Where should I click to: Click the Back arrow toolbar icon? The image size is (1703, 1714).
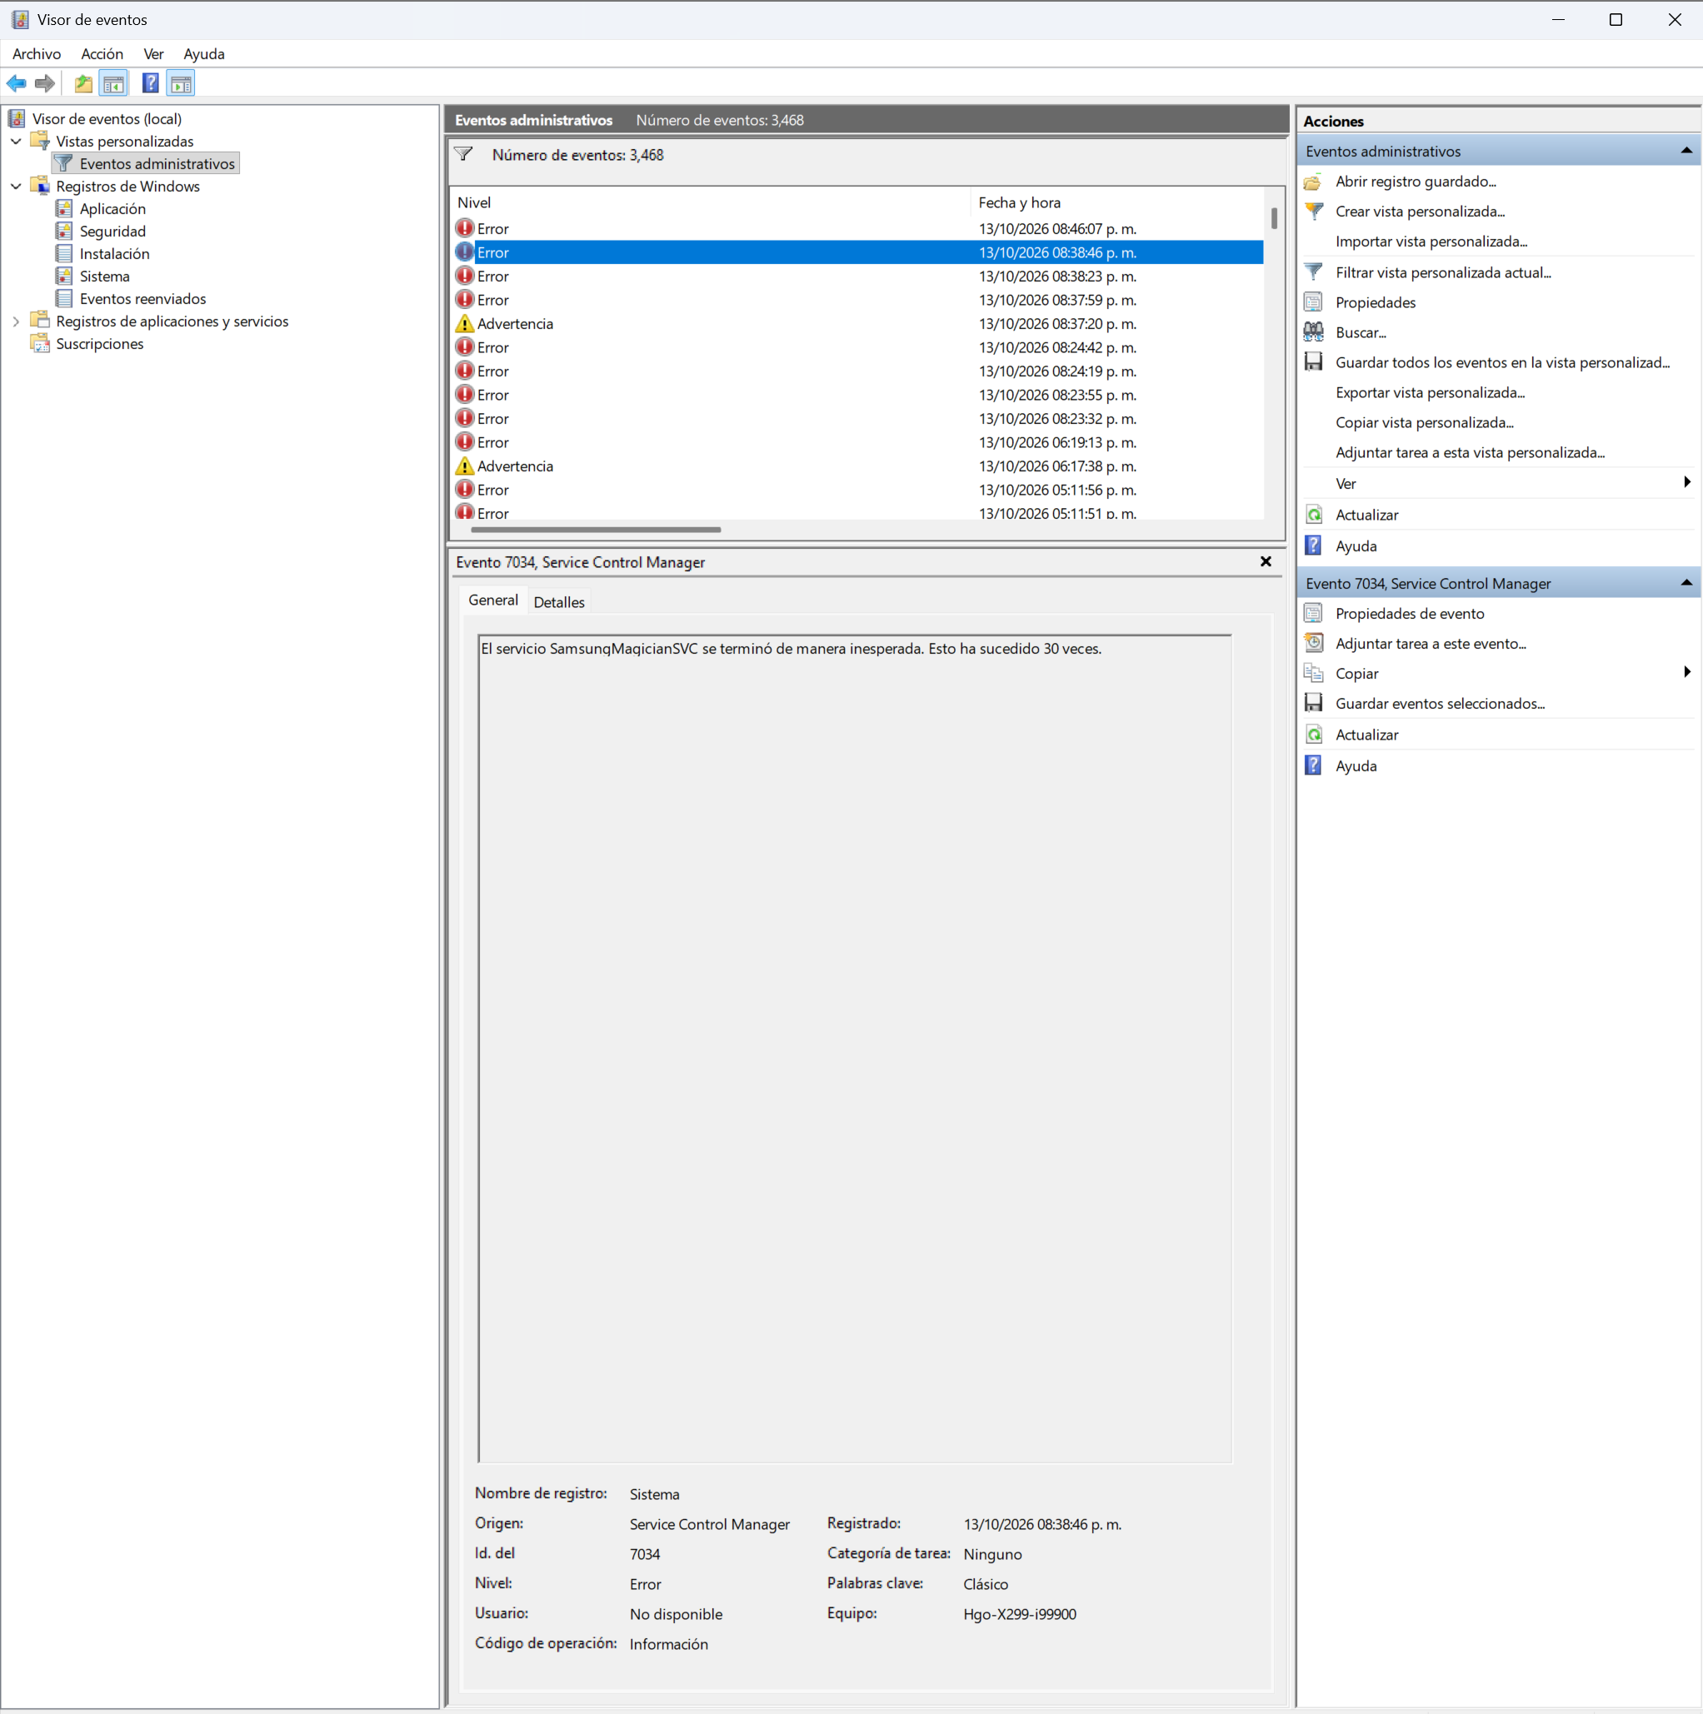coord(17,83)
